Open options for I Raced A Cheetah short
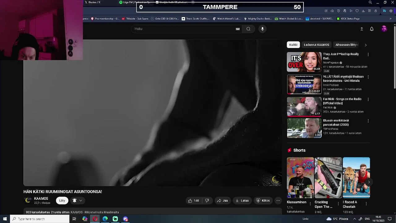 click(x=366, y=203)
